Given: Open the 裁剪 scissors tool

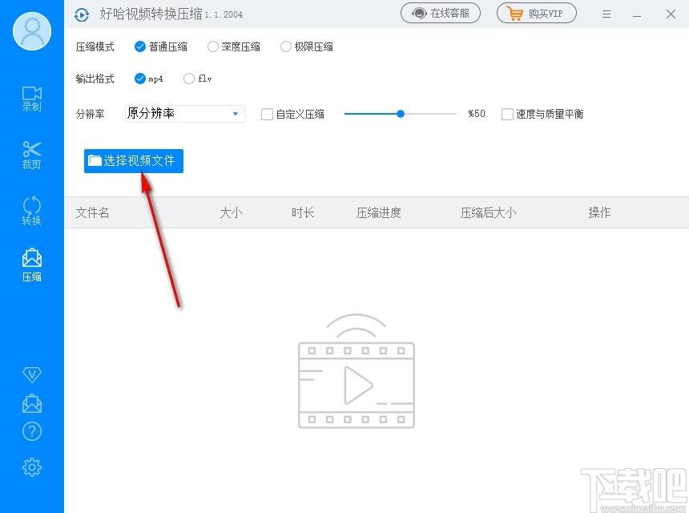Looking at the screenshot, I should [x=31, y=155].
